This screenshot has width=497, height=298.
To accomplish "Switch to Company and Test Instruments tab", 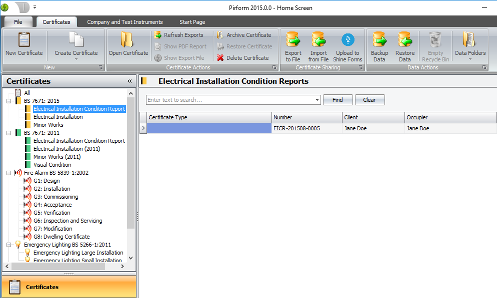I will click(x=124, y=22).
